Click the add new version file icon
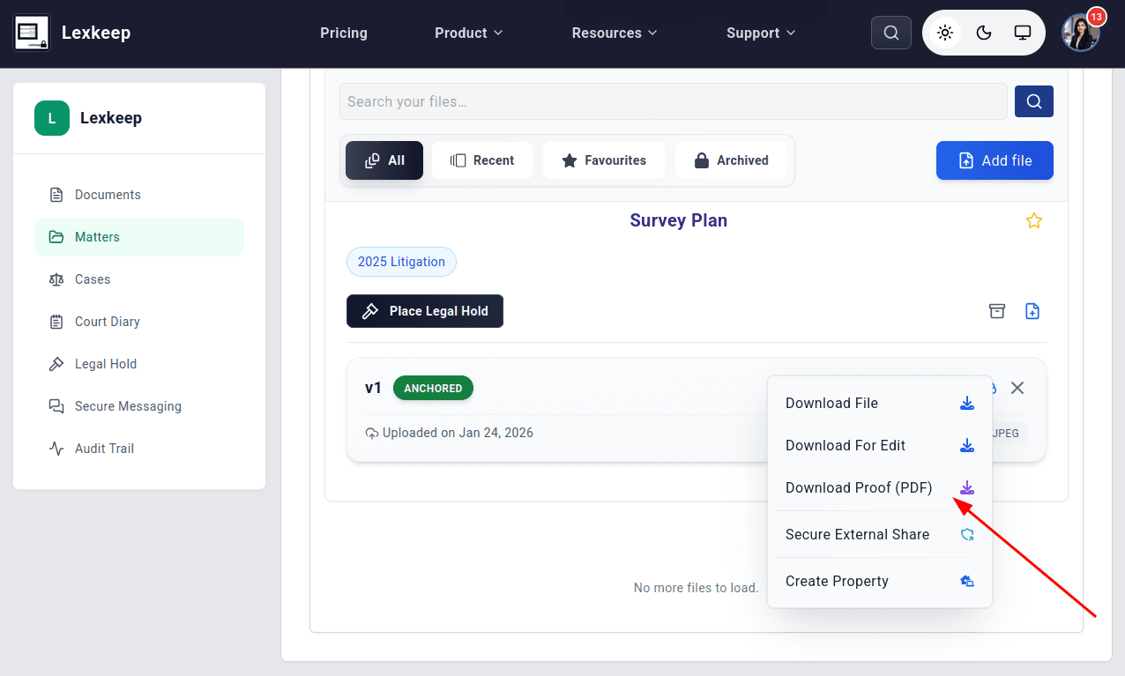The width and height of the screenshot is (1125, 676). (1032, 311)
